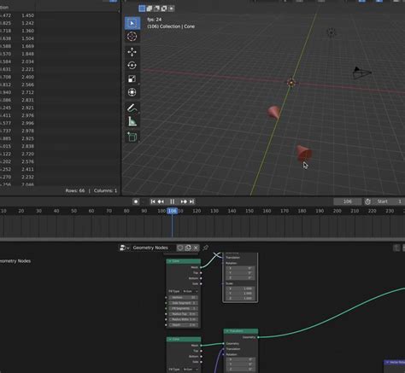The height and width of the screenshot is (373, 405).
Task: Toggle the node editor pin icon
Action: 206,248
